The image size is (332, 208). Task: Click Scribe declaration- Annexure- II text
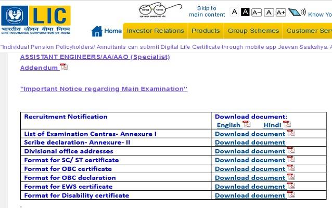77,142
